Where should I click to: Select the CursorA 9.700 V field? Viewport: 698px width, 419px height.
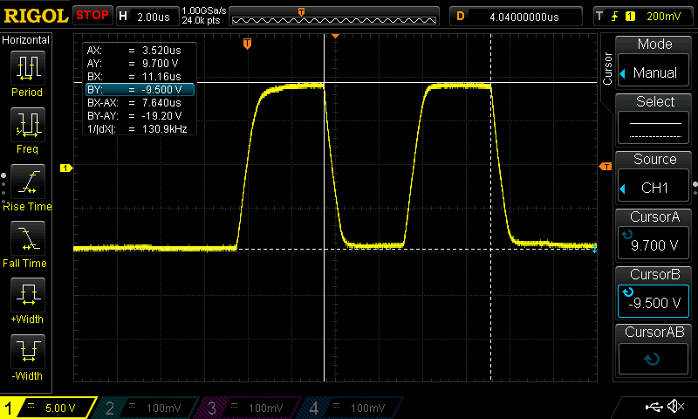coord(654,236)
